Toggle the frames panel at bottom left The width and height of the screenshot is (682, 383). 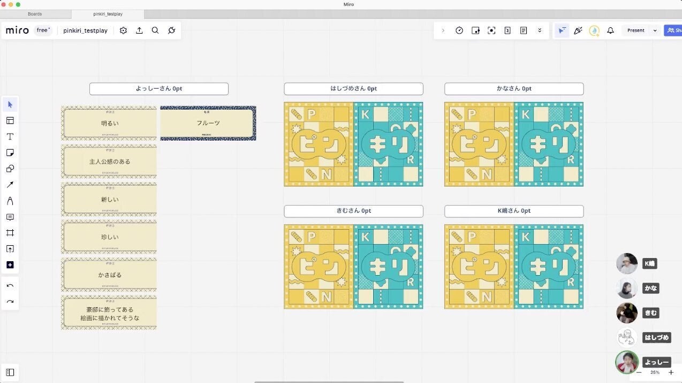coord(10,372)
